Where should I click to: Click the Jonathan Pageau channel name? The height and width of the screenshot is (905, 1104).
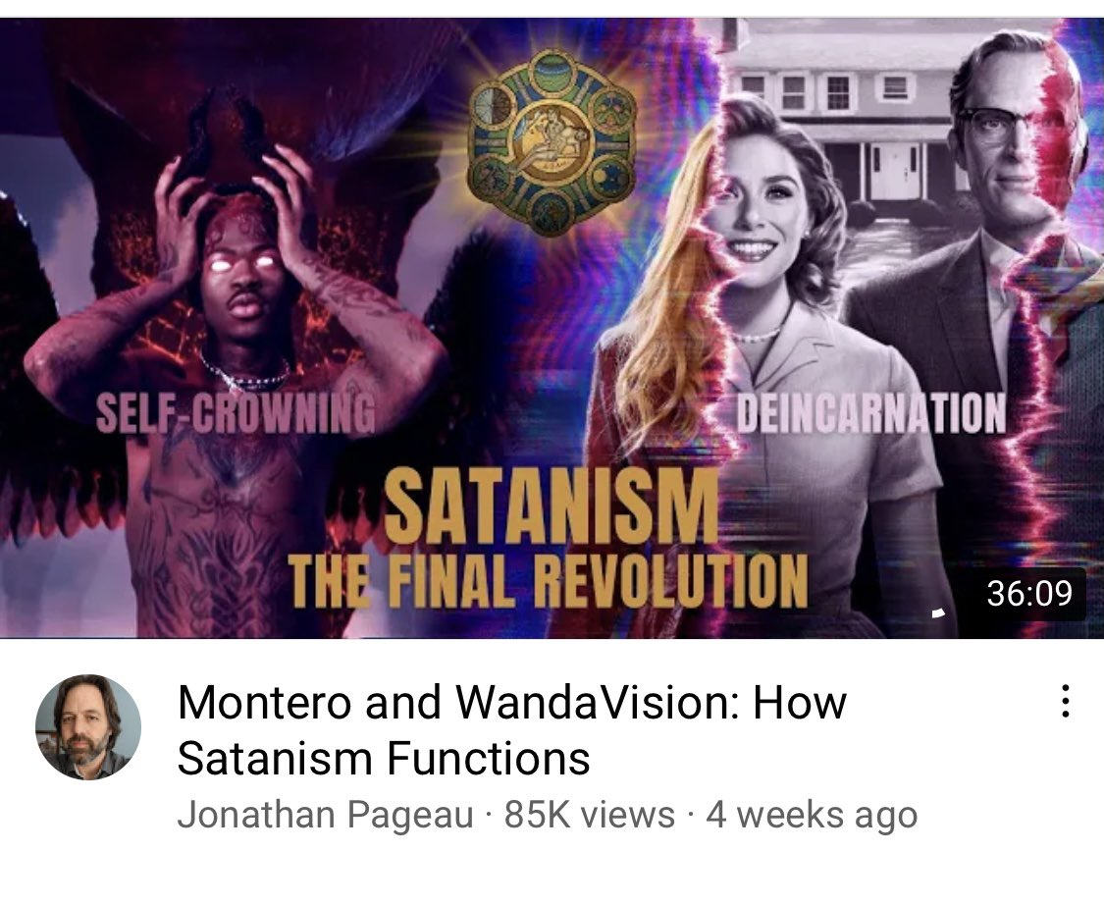pos(325,814)
